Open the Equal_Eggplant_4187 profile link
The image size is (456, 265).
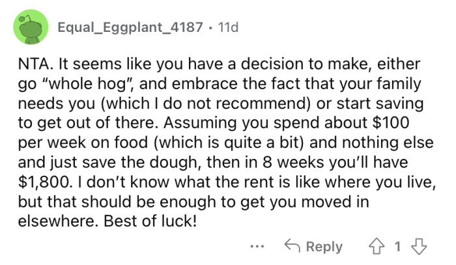pyautogui.click(x=130, y=28)
